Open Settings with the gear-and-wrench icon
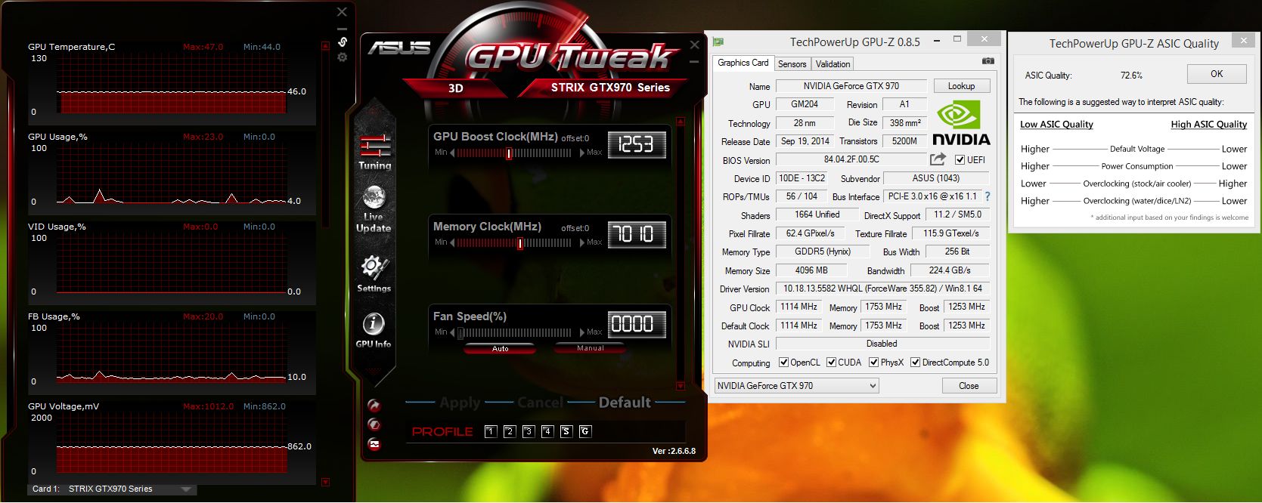1262x503 pixels. click(x=374, y=273)
